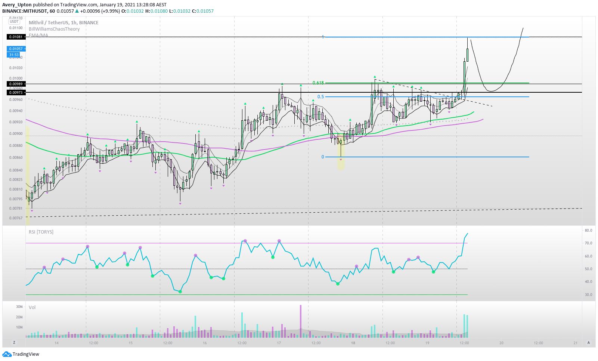Click the 0.00781 price axis label

[16, 208]
